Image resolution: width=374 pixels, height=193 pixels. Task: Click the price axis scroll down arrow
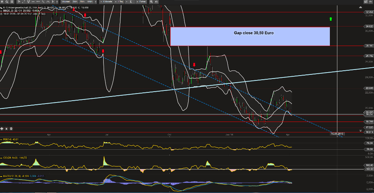pos(361,131)
